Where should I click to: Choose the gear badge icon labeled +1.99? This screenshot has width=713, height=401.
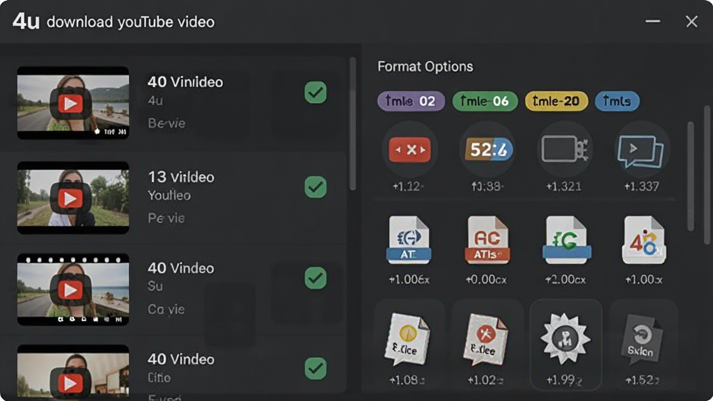pos(565,339)
